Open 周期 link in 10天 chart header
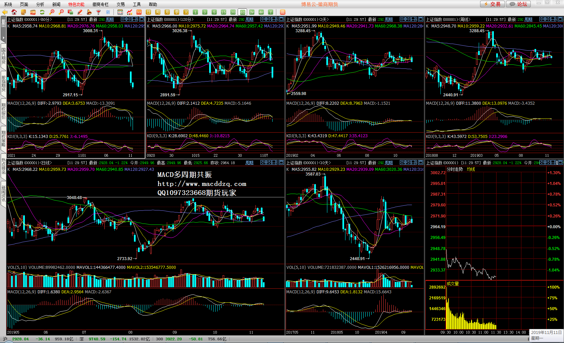 point(389,163)
